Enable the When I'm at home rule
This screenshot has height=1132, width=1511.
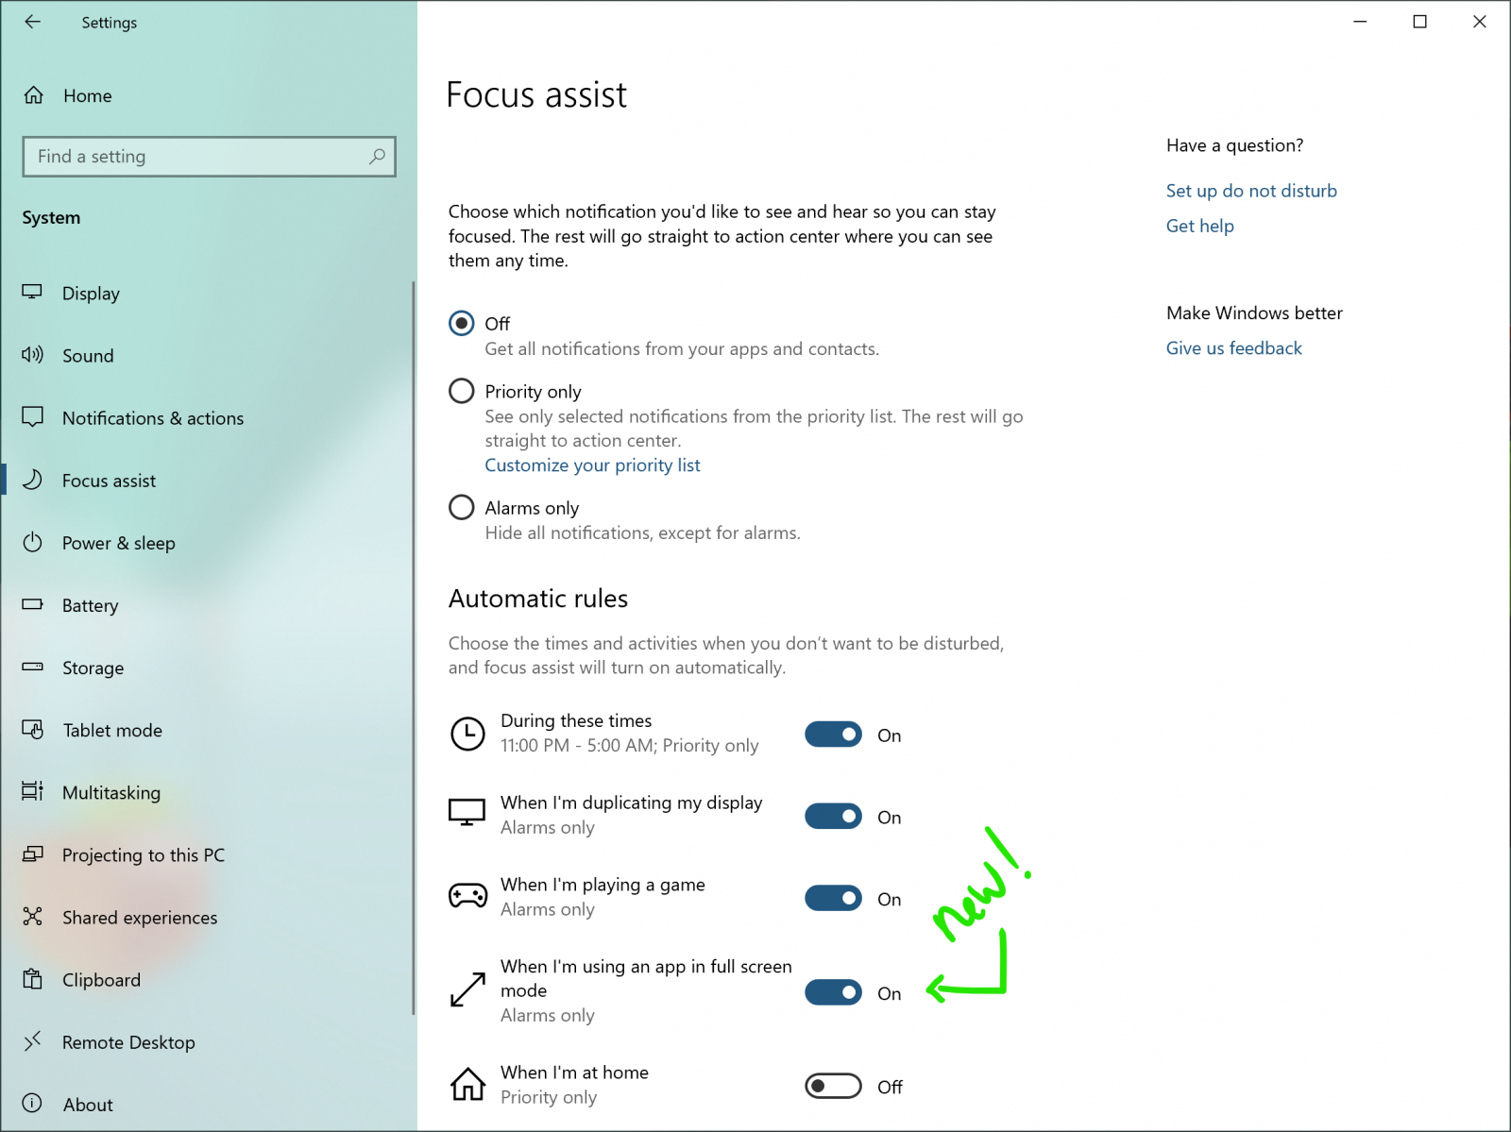(832, 1086)
